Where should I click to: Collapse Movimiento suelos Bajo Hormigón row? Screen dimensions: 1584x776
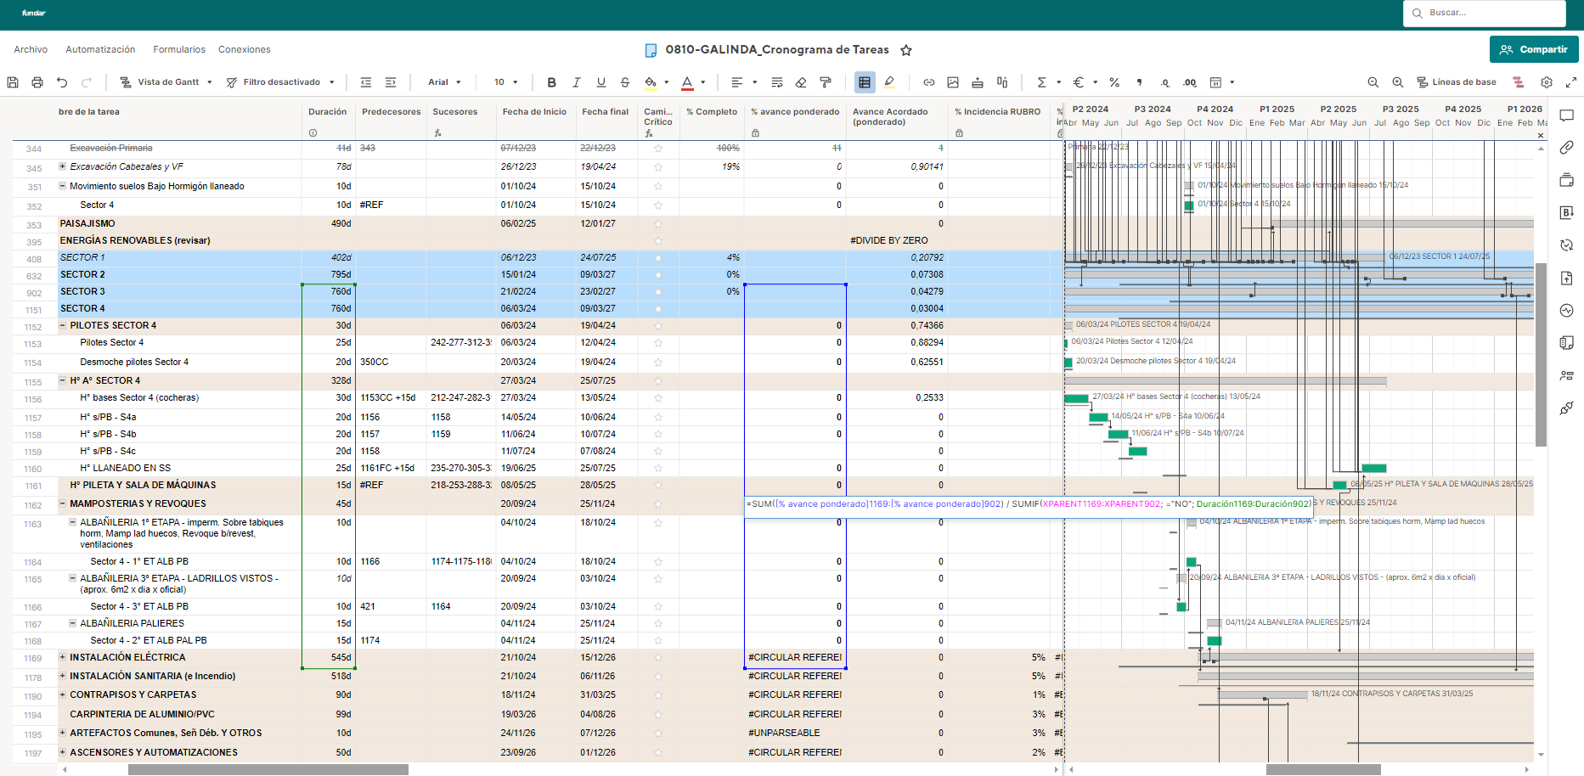coord(62,186)
